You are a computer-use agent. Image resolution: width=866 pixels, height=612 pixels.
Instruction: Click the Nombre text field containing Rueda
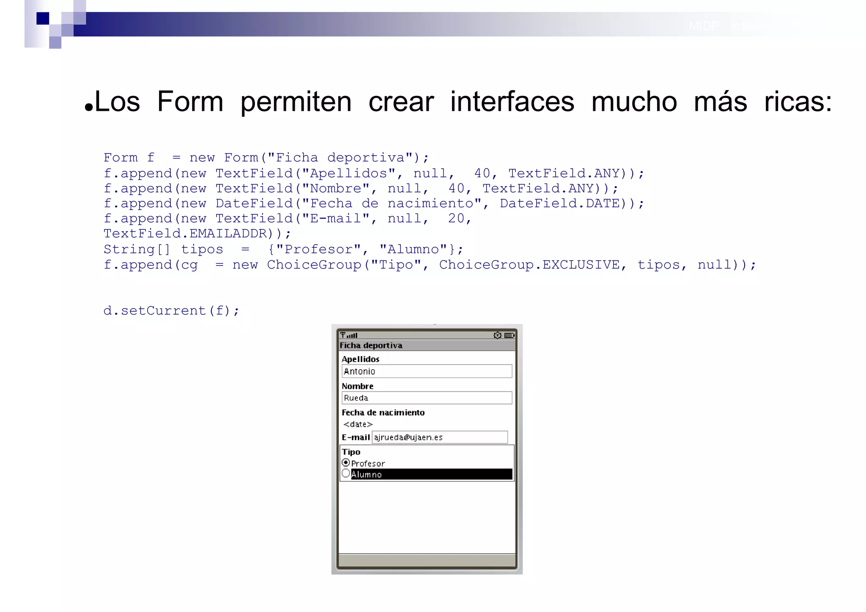tap(427, 398)
